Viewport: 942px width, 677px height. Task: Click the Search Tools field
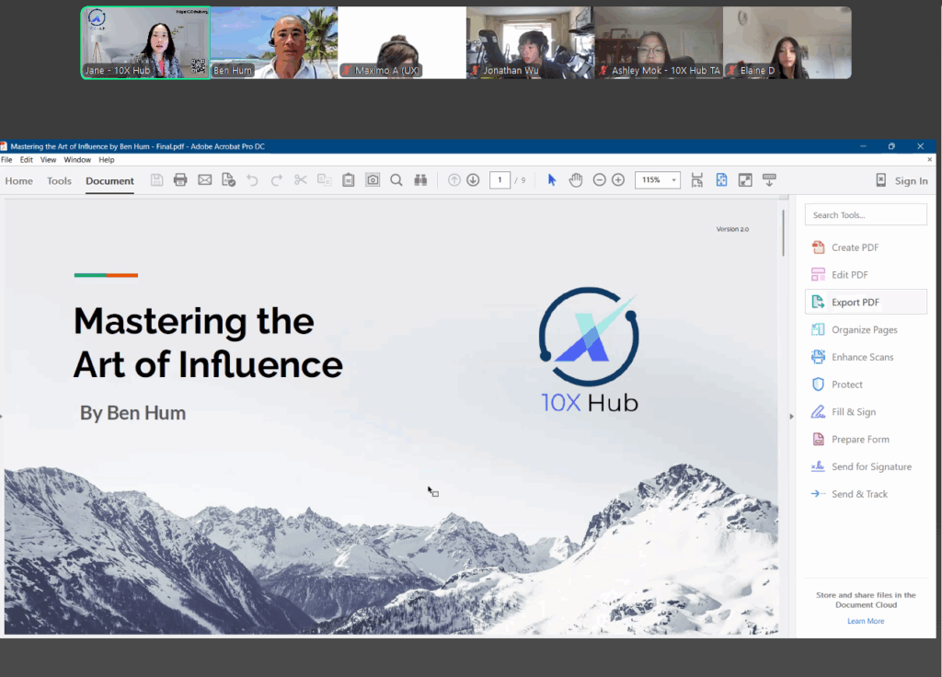tap(866, 214)
